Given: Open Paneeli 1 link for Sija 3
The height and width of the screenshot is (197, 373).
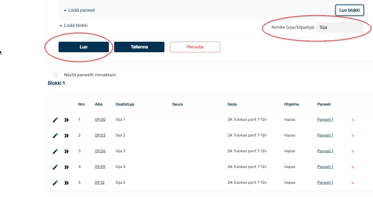Looking at the screenshot, I should coord(325,151).
